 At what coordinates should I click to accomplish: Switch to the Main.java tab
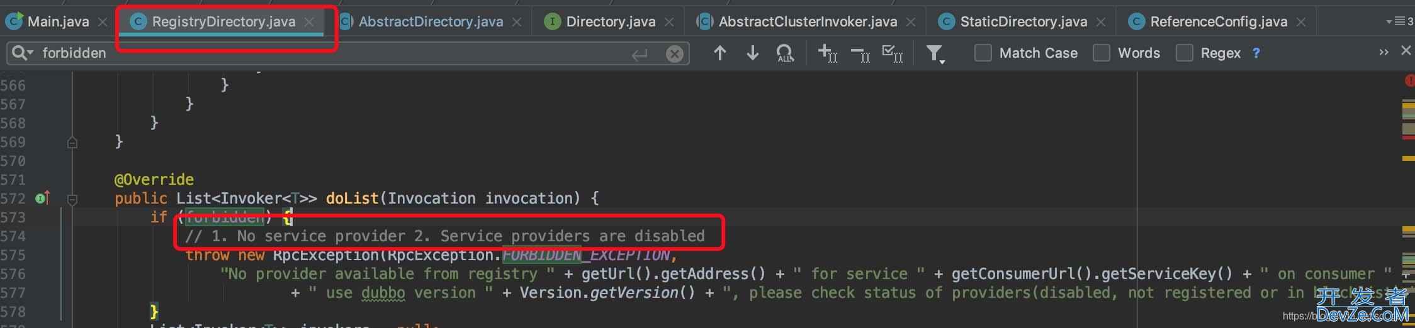[x=58, y=22]
